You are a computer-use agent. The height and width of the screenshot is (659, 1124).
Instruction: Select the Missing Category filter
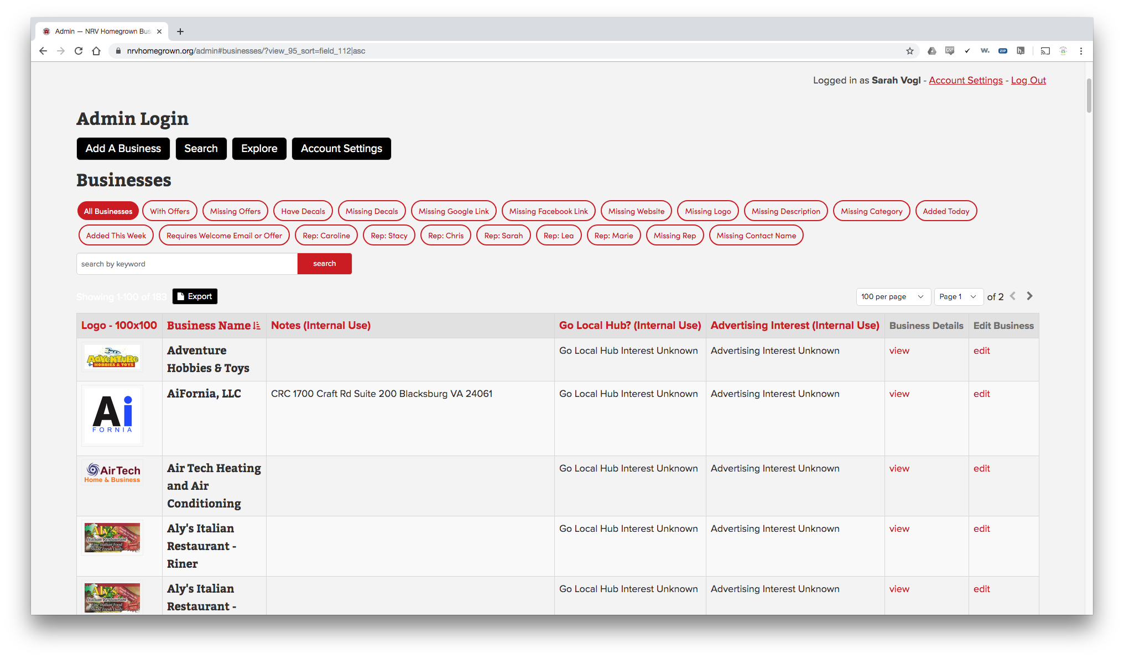point(872,211)
